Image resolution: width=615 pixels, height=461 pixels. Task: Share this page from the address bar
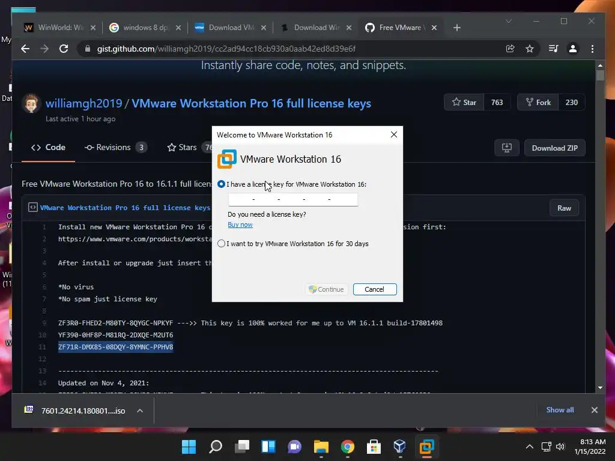coord(510,49)
